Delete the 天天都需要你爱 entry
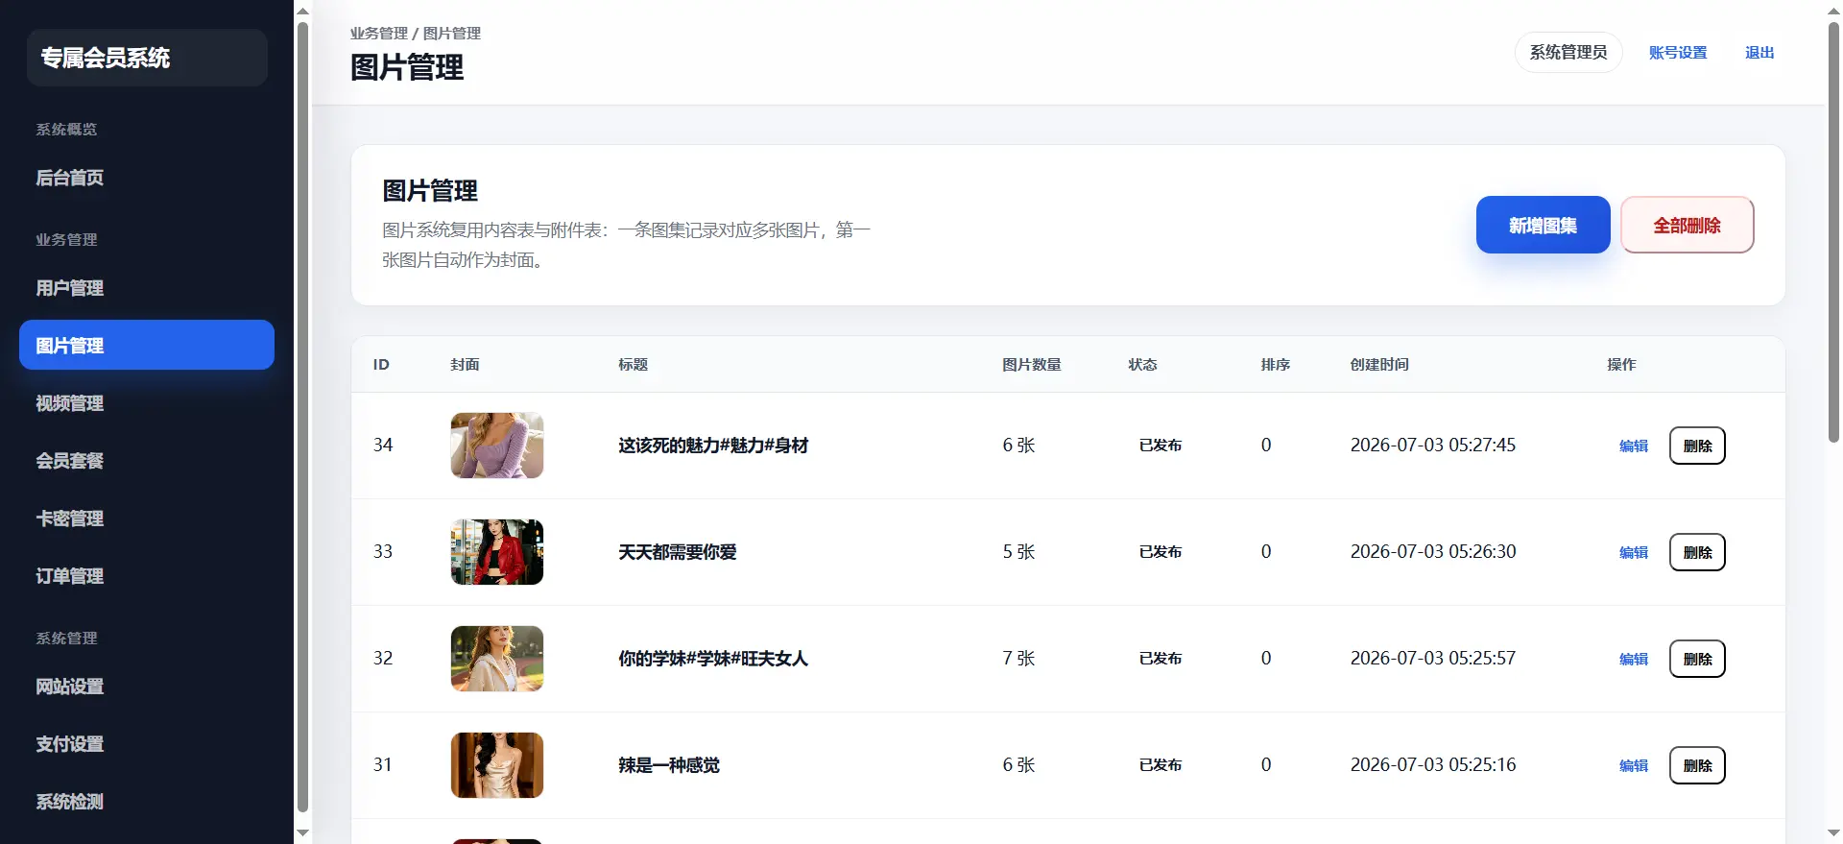 [x=1697, y=552]
